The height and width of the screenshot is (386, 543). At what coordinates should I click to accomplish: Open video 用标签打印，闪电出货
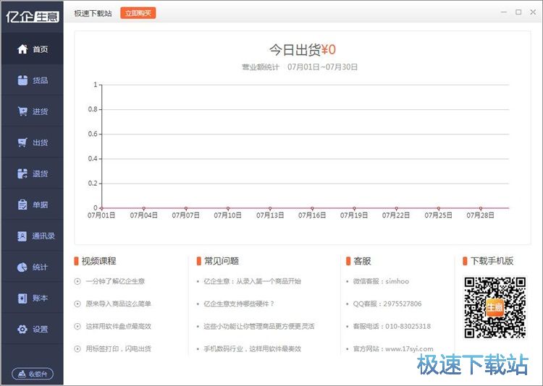coord(118,348)
